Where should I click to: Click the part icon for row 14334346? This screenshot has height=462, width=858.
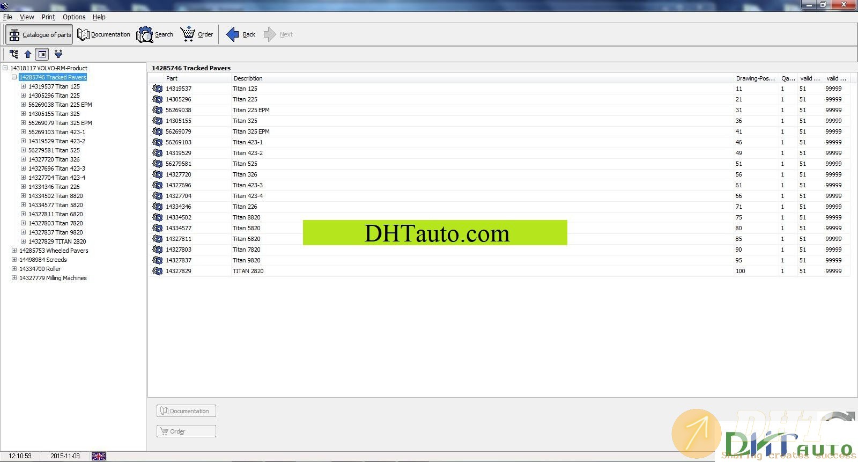pyautogui.click(x=158, y=207)
